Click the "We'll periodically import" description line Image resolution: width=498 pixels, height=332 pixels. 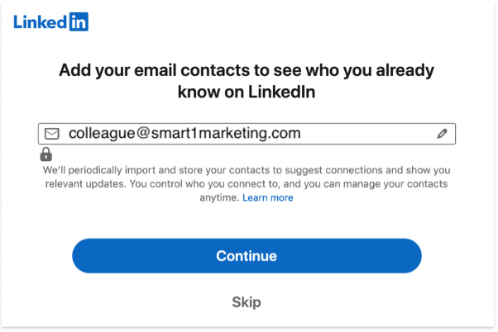pos(247,168)
